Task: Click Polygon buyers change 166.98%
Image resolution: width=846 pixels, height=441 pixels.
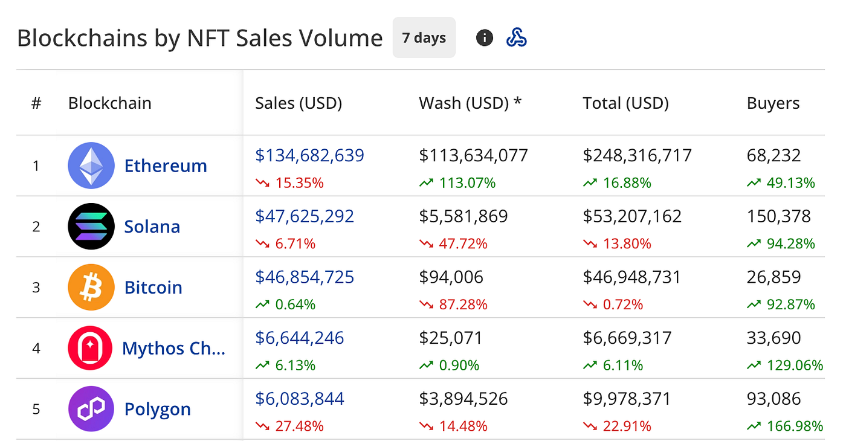Action: tap(786, 427)
